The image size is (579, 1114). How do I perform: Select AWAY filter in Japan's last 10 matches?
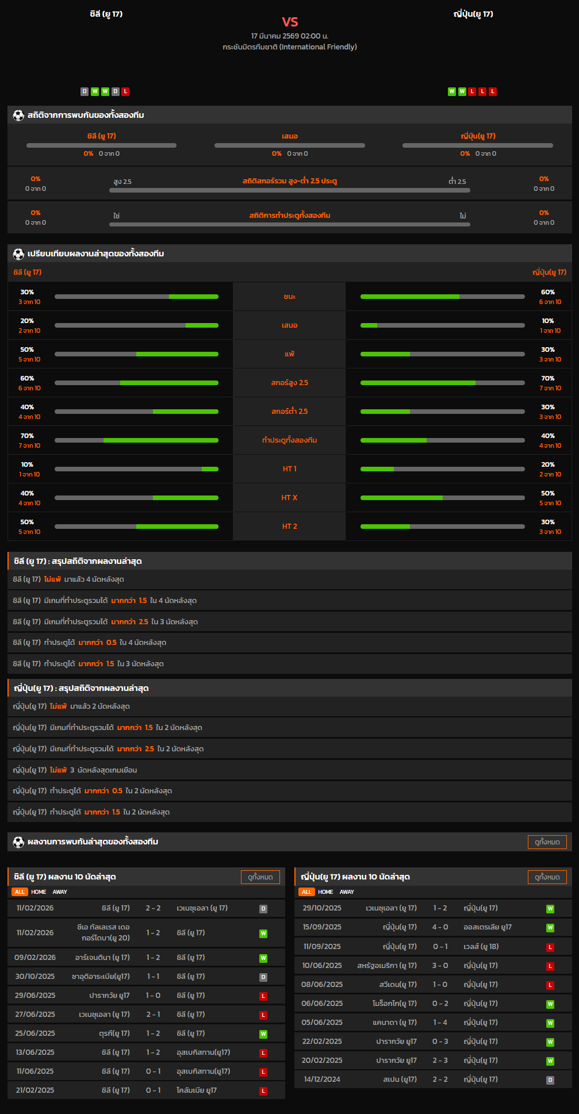347,892
